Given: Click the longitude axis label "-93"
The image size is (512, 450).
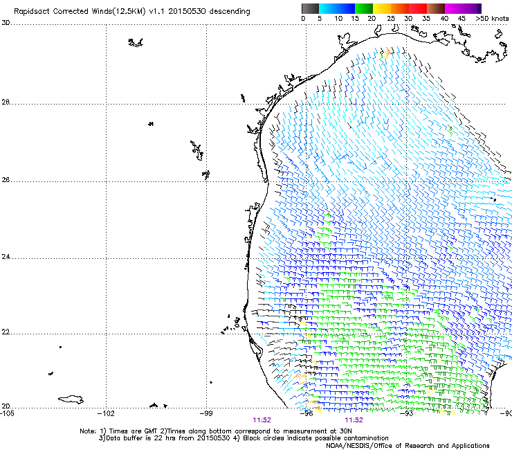Looking at the screenshot, I should [x=407, y=413].
